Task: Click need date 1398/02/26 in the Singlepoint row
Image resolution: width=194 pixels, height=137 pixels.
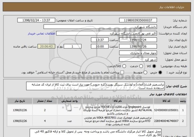Action: (x=20, y=110)
